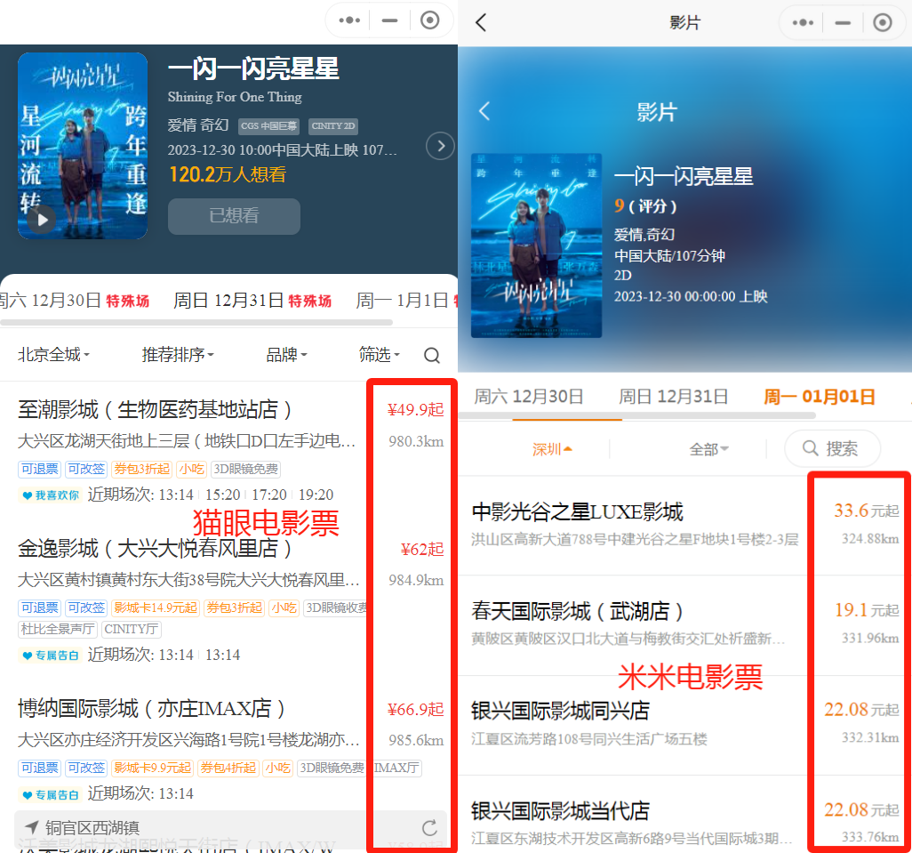The image size is (912, 853).
Task: Click the inner back chevron on the blue banner
Action: (484, 111)
